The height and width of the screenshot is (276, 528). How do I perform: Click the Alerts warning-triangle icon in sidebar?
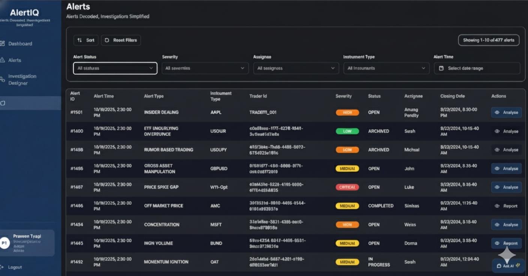pos(3,60)
